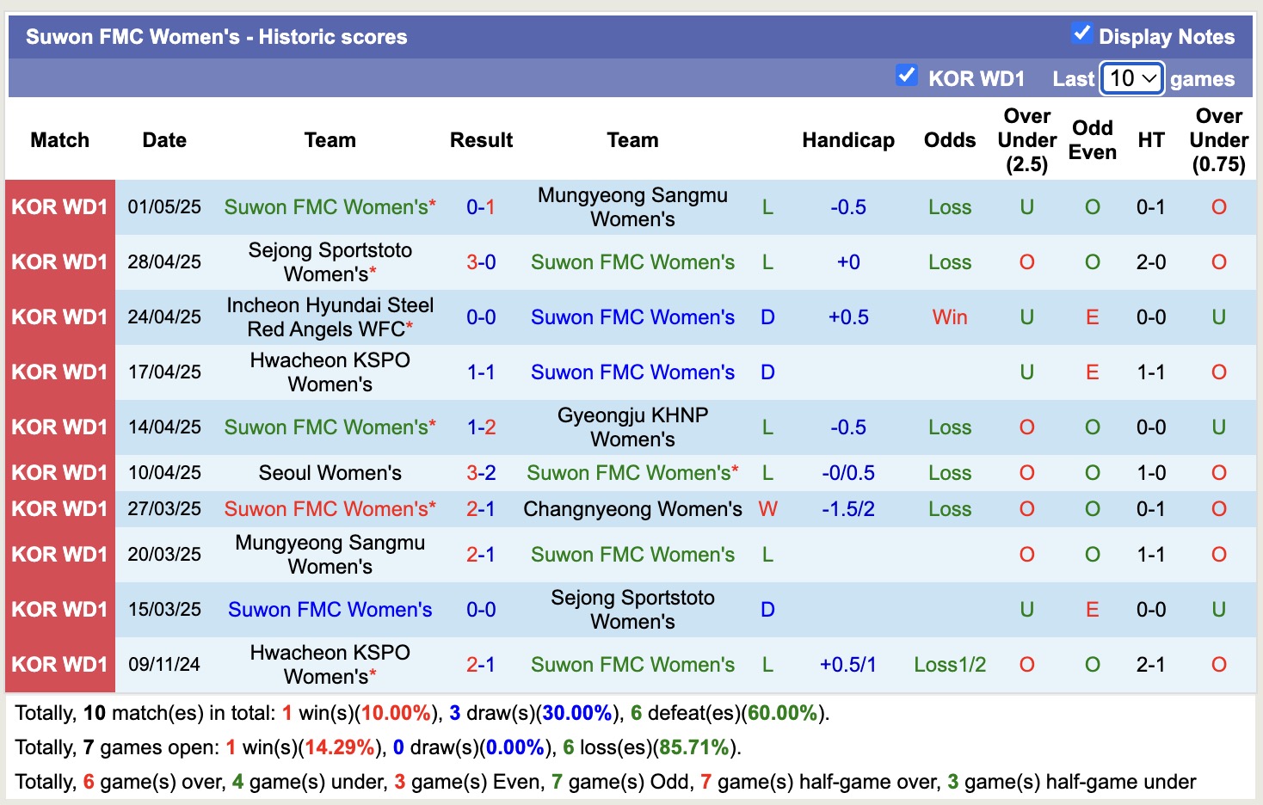Click the KOR WD1 red row label

pyautogui.click(x=59, y=206)
